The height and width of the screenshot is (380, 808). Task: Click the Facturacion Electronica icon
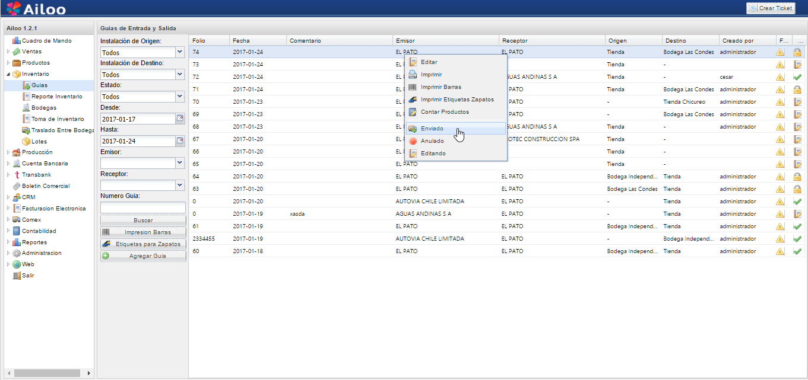(17, 209)
